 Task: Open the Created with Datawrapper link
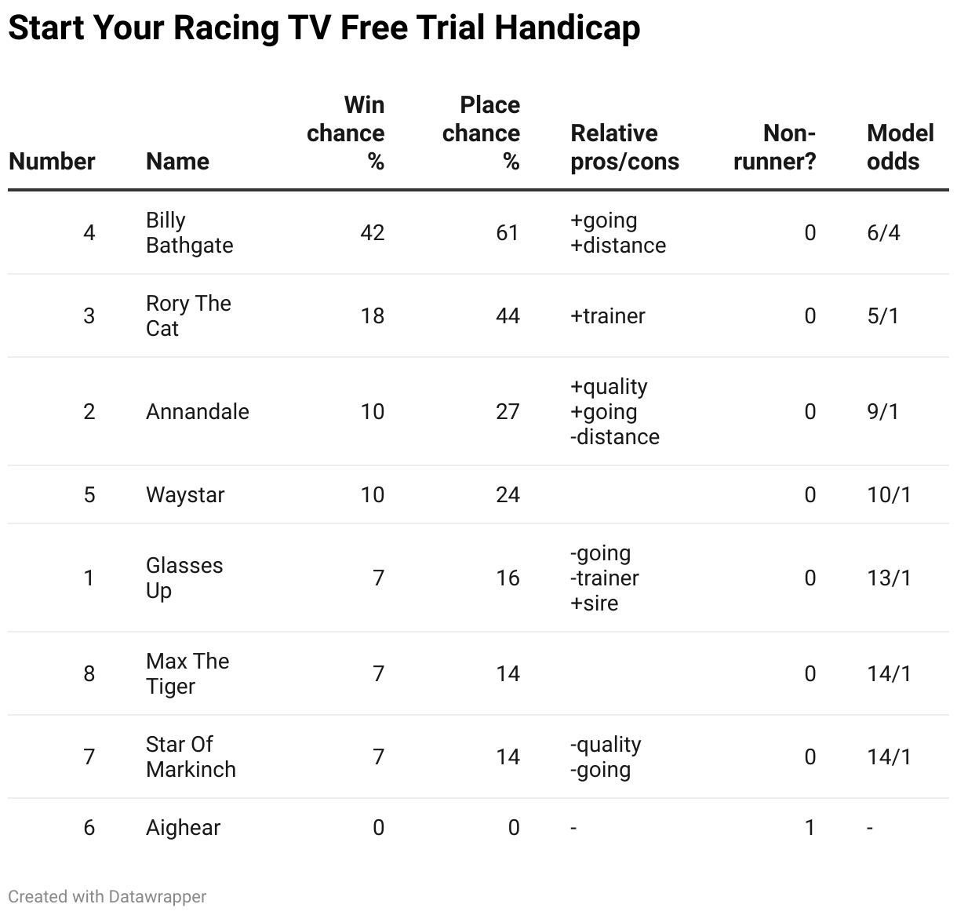click(107, 896)
